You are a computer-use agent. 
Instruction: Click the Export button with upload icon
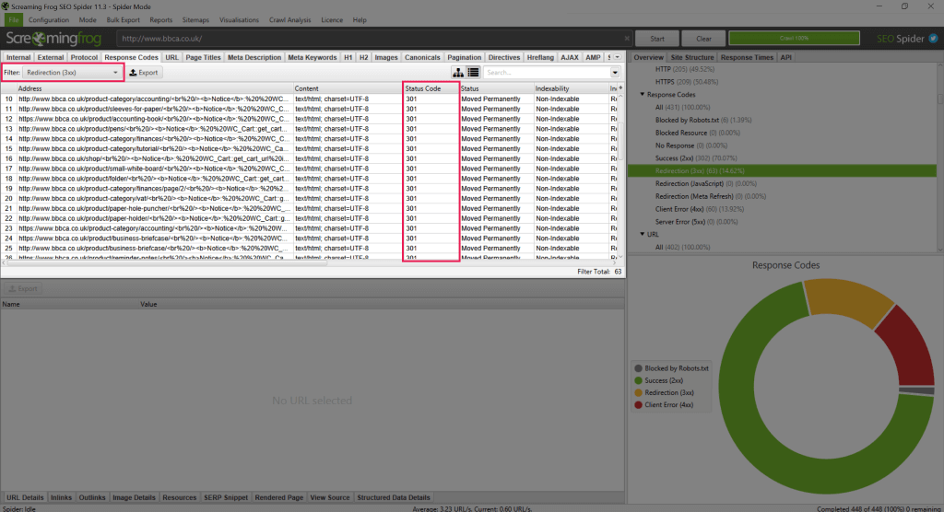coord(143,72)
